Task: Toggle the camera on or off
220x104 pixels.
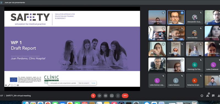Action: (x=99, y=96)
